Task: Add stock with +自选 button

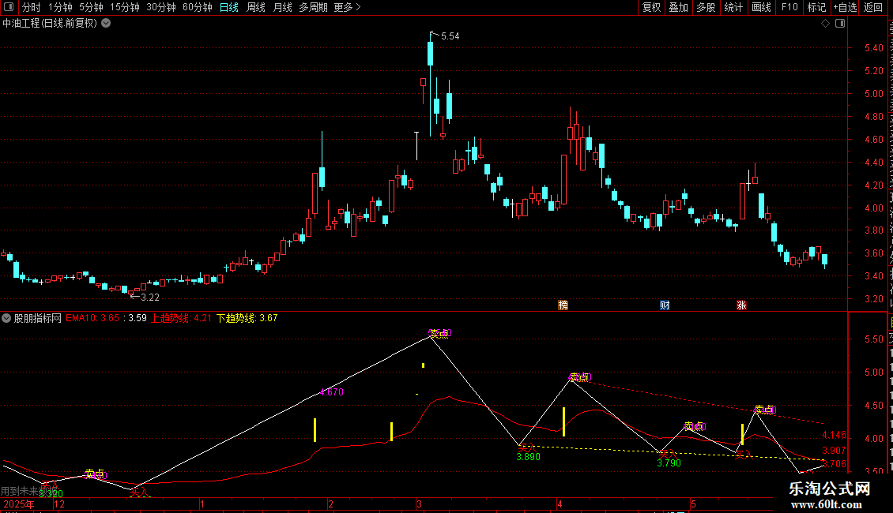Action: 845,7
